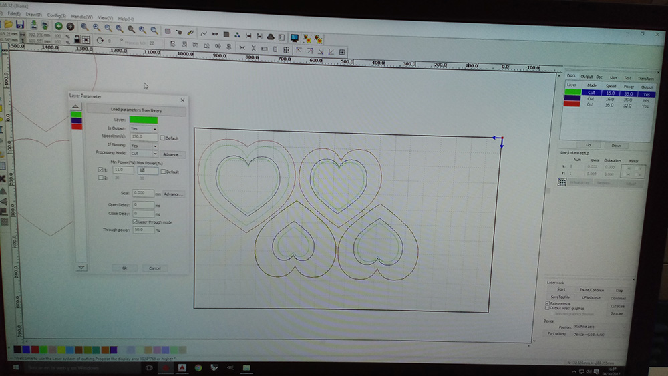Click Cancel in Layer Parameter dialog
The width and height of the screenshot is (668, 376).
[x=155, y=268]
